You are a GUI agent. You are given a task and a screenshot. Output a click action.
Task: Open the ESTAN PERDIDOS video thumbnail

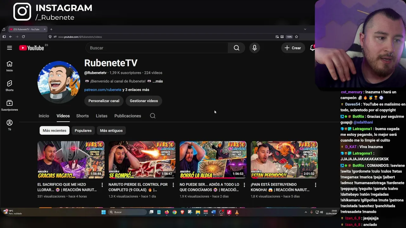(284, 160)
